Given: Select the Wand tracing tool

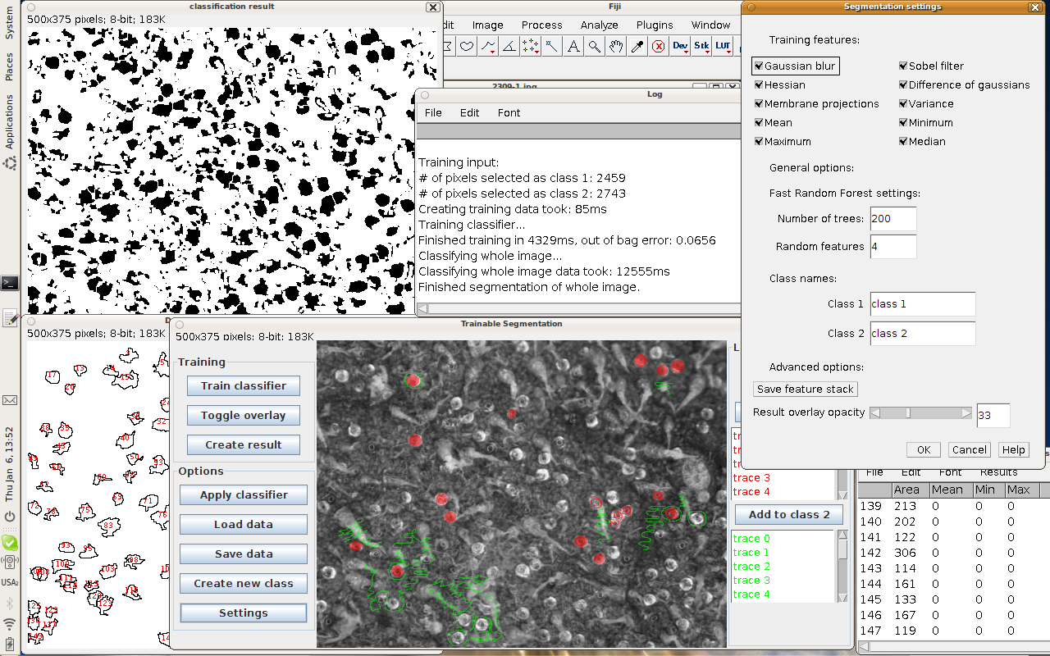Looking at the screenshot, I should 552,47.
